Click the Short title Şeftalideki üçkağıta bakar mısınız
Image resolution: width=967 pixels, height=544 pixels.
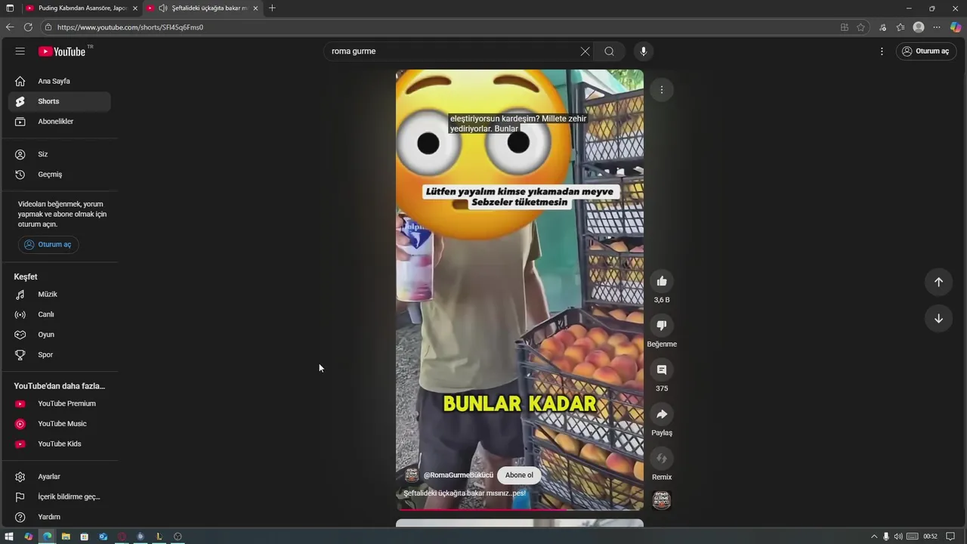point(465,493)
